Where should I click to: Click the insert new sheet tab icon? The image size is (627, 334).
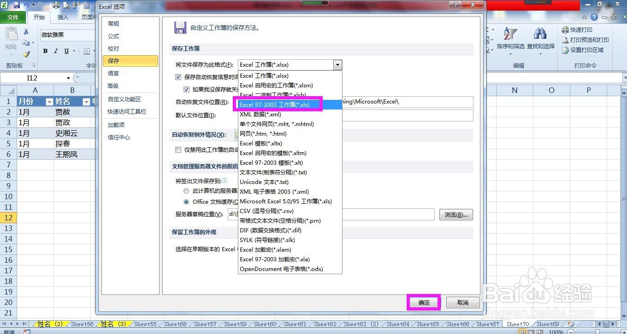pyautogui.click(x=571, y=324)
